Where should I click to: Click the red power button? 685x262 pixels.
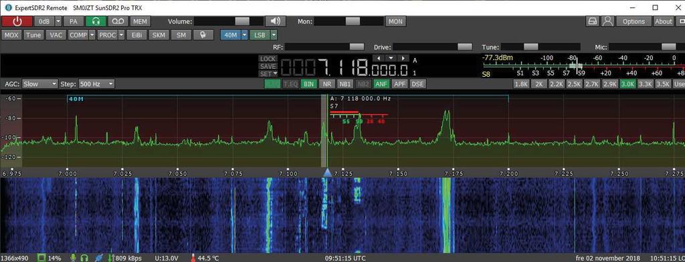tap(17, 21)
